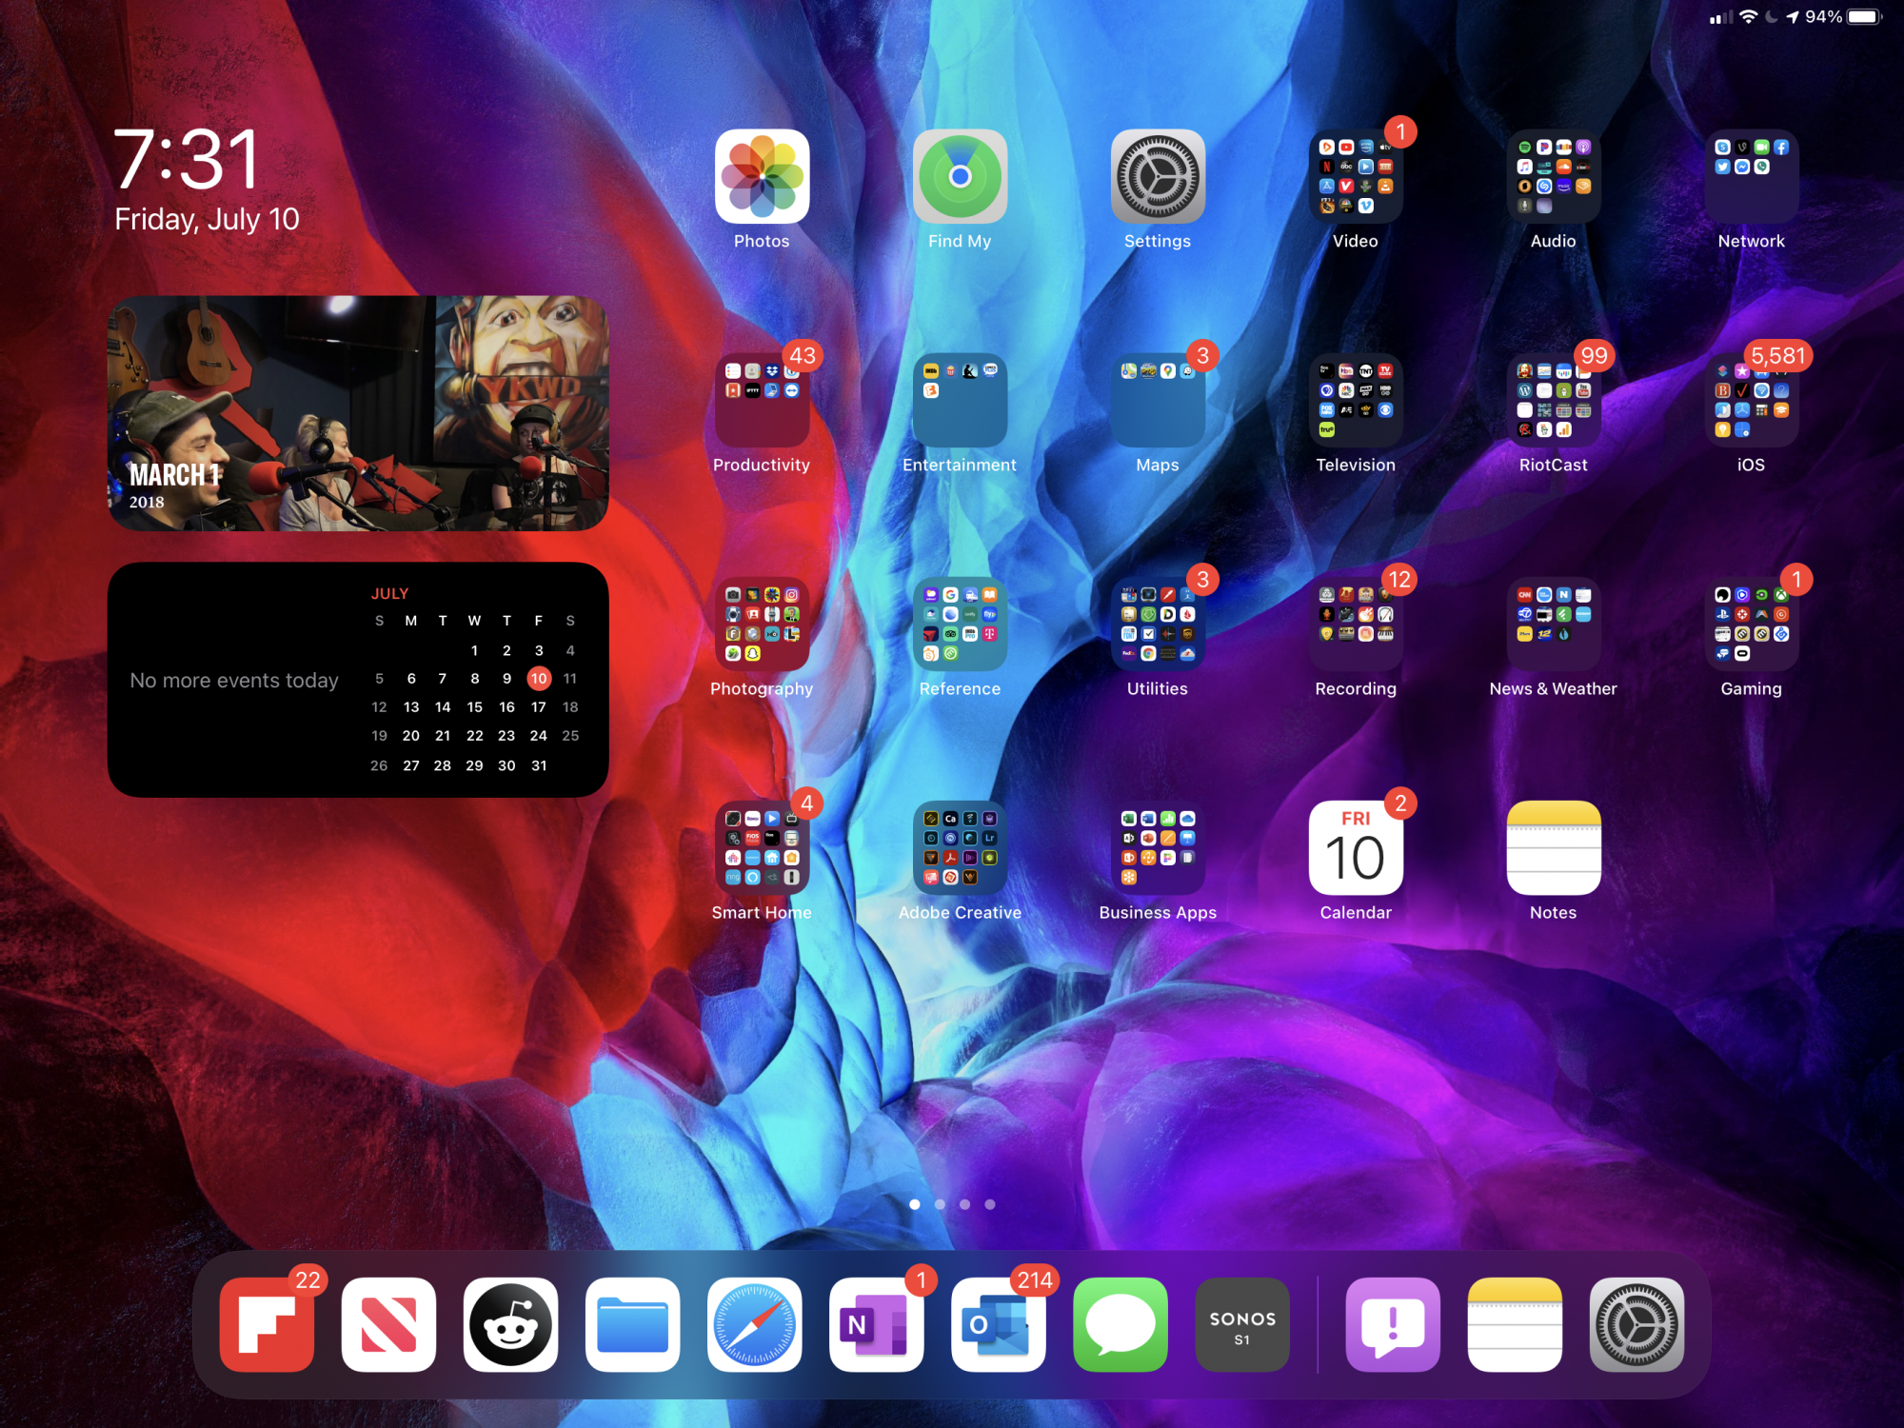This screenshot has height=1428, width=1904.
Task: Expand the RiotCast folder
Action: coord(1553,401)
